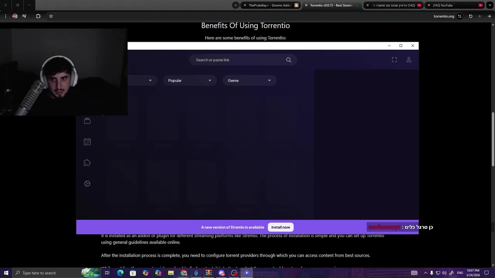
Task: Open the browser three-dot menu
Action: pyautogui.click(x=5, y=16)
